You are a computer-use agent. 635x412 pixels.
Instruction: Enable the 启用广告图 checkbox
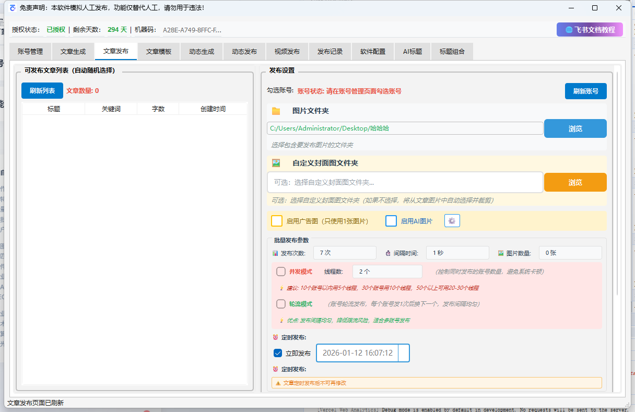pos(277,220)
